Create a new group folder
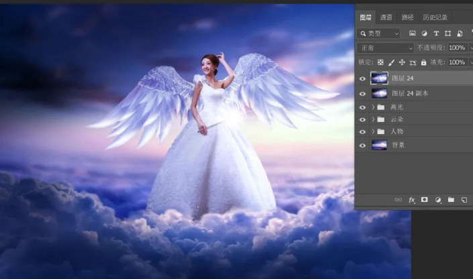This screenshot has width=473, height=279. 451,199
